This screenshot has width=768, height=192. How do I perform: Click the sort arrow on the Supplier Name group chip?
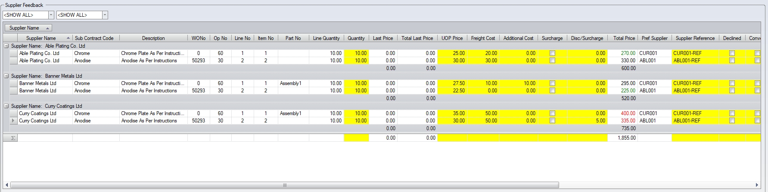coord(47,28)
